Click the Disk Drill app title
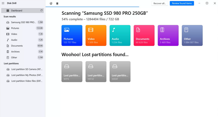 [x=12, y=3]
